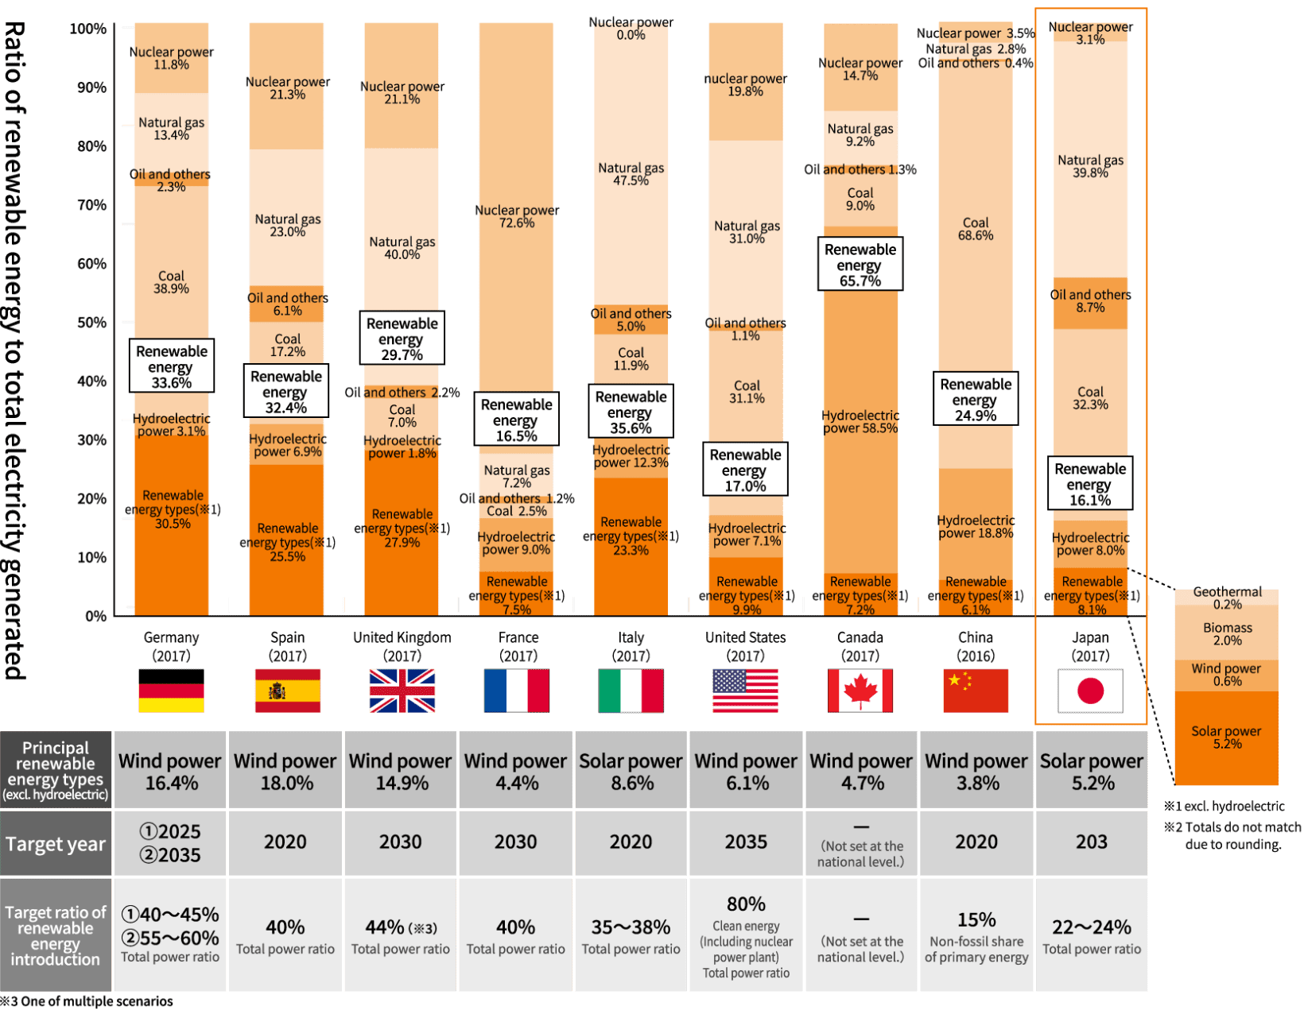Select Japan's Renewable energy 16.1% box
Viewport: 1304px width, 1014px height.
pos(1090,483)
